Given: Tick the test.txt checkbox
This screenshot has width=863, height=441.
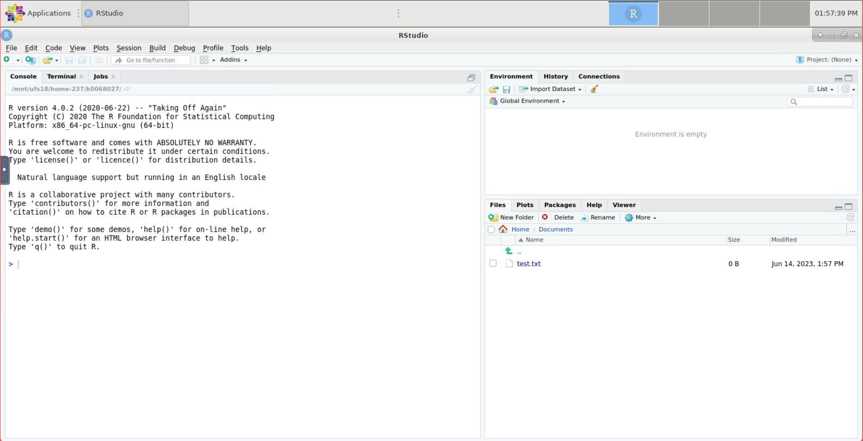Looking at the screenshot, I should pos(493,263).
